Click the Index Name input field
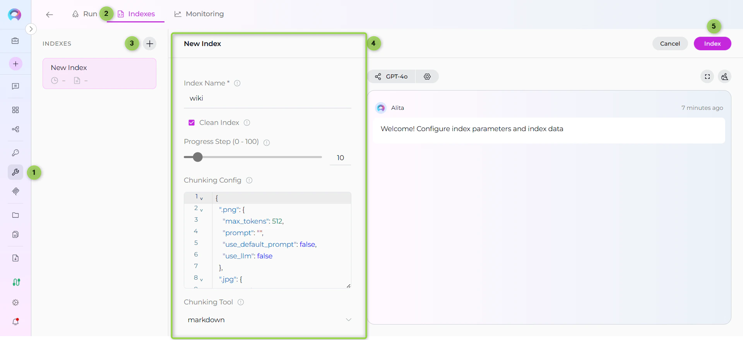 pos(267,98)
